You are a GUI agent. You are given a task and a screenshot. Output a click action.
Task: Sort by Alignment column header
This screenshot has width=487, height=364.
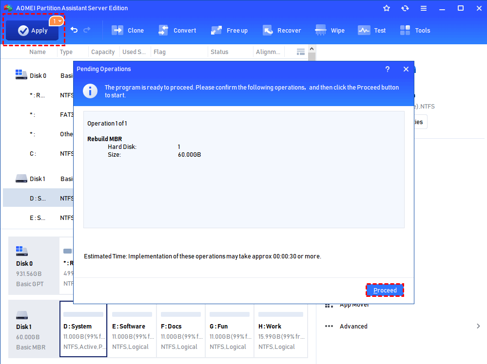(268, 52)
